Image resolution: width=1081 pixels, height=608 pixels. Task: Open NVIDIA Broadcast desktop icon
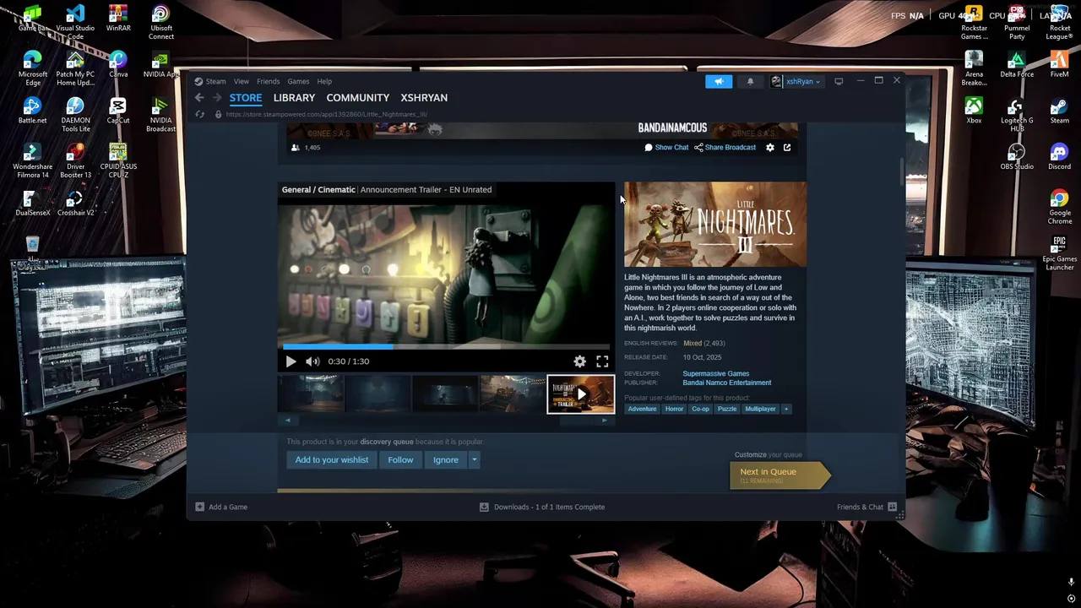[x=160, y=114]
